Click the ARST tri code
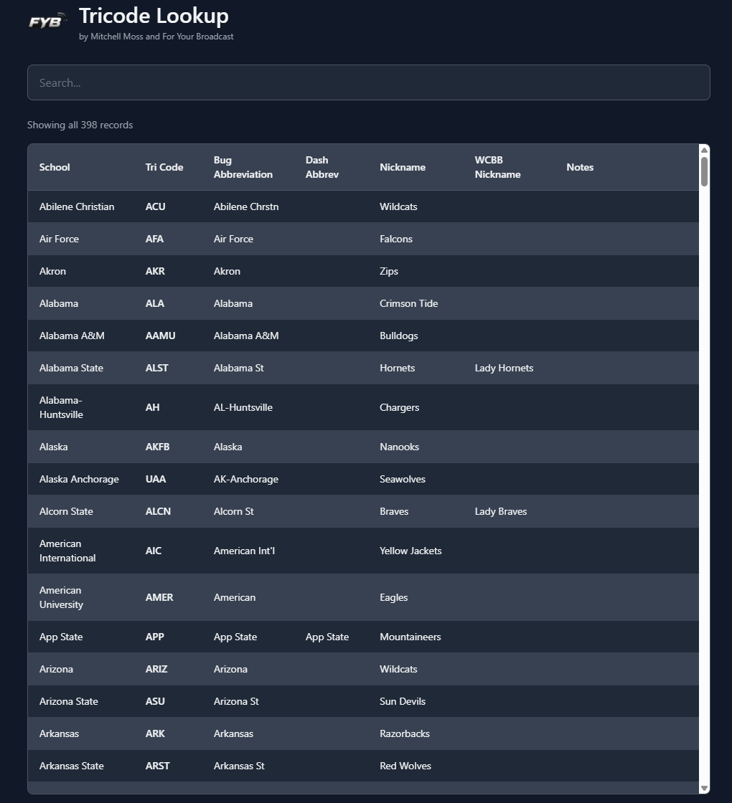This screenshot has height=803, width=732. 157,766
